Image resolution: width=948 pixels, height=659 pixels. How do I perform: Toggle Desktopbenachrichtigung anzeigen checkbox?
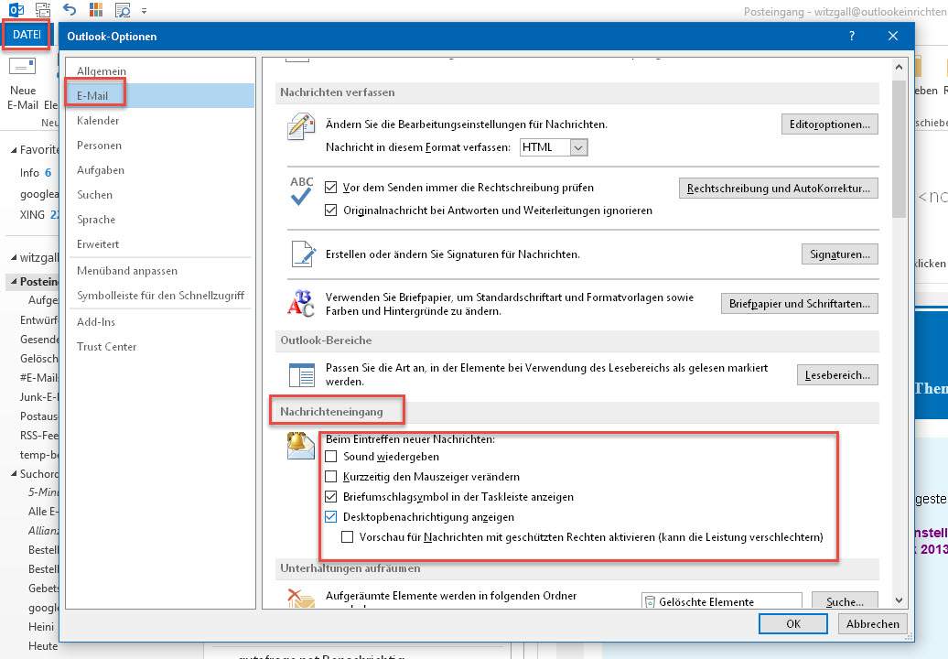330,517
